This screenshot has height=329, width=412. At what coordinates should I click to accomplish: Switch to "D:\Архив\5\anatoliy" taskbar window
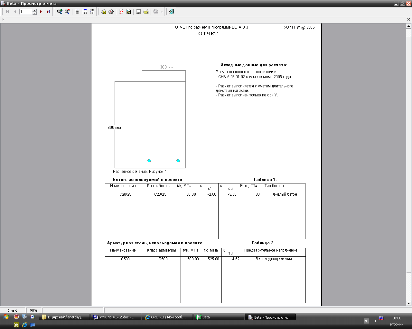point(64,317)
